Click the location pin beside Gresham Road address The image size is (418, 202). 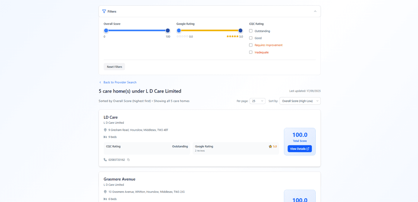point(105,130)
